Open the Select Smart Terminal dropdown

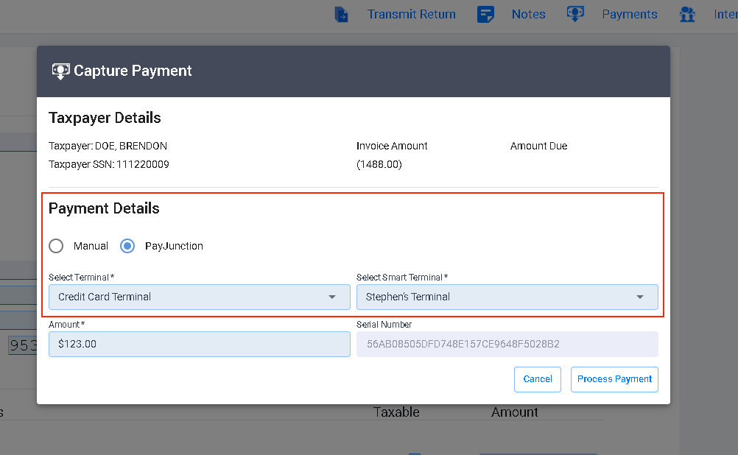(x=507, y=297)
